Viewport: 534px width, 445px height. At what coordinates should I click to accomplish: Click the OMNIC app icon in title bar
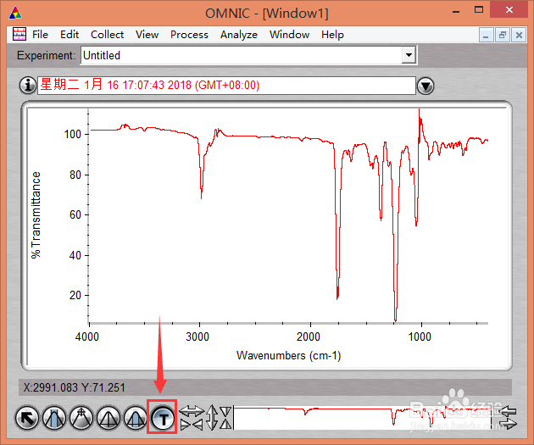(15, 14)
